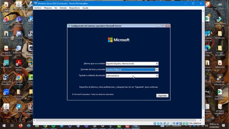The height and width of the screenshot is (129, 229).
Task: Open the Ayuda menu
Action: click(85, 8)
